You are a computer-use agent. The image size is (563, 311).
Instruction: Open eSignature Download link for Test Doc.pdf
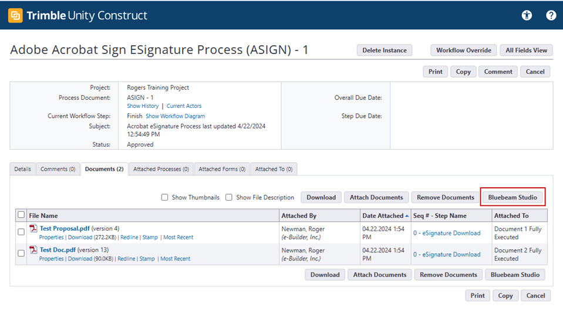pos(447,254)
